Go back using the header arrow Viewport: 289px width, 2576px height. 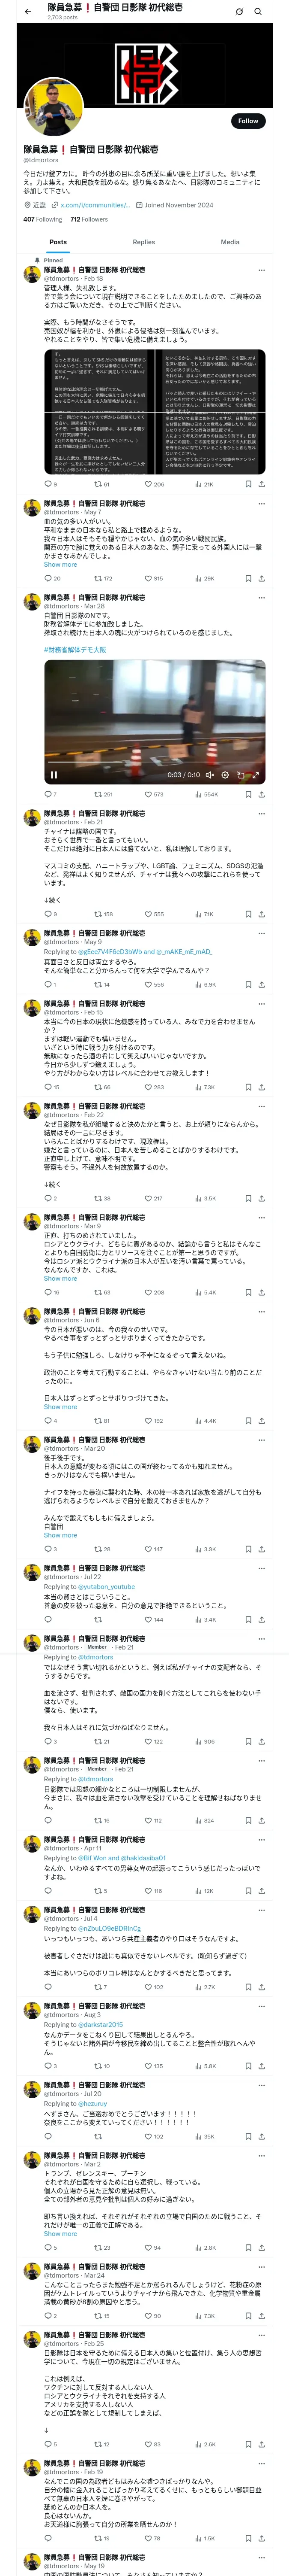point(27,11)
